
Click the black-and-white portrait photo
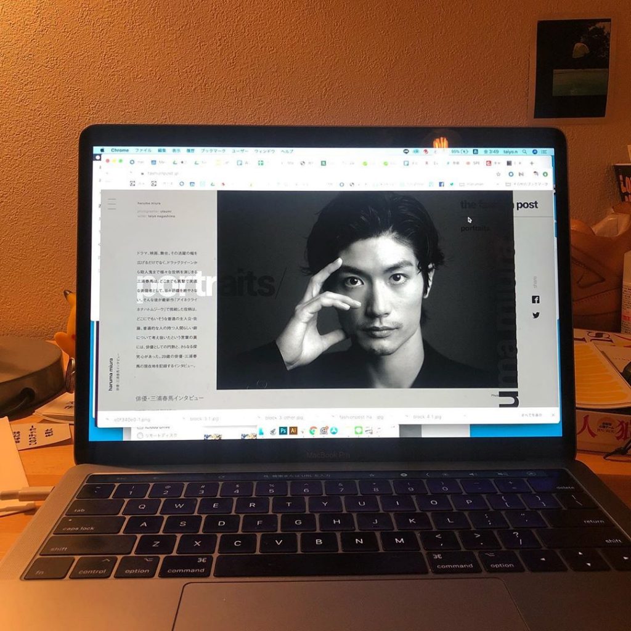click(x=365, y=290)
